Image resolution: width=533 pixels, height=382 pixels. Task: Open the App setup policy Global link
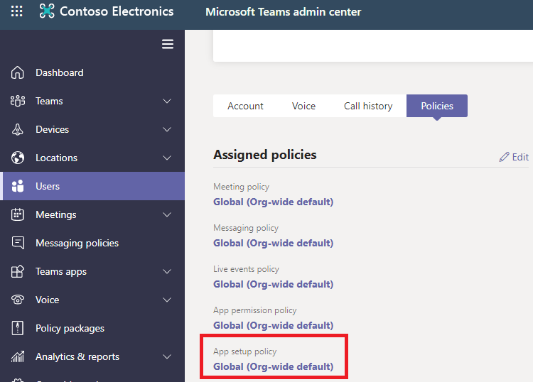[274, 366]
